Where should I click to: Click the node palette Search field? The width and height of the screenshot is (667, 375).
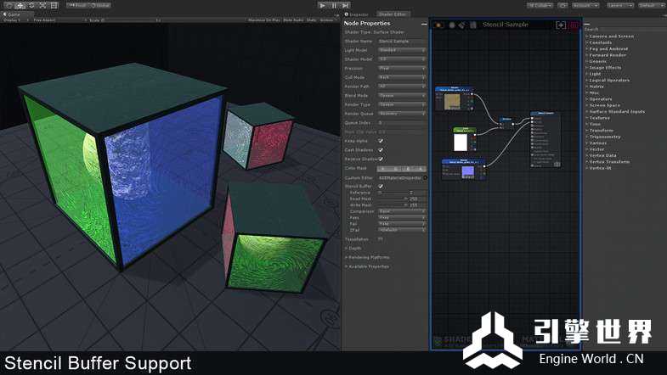click(625, 30)
